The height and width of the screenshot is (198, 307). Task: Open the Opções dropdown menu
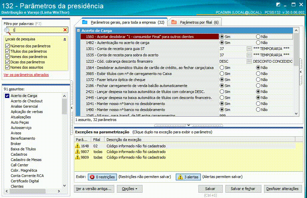pyautogui.click(x=130, y=189)
